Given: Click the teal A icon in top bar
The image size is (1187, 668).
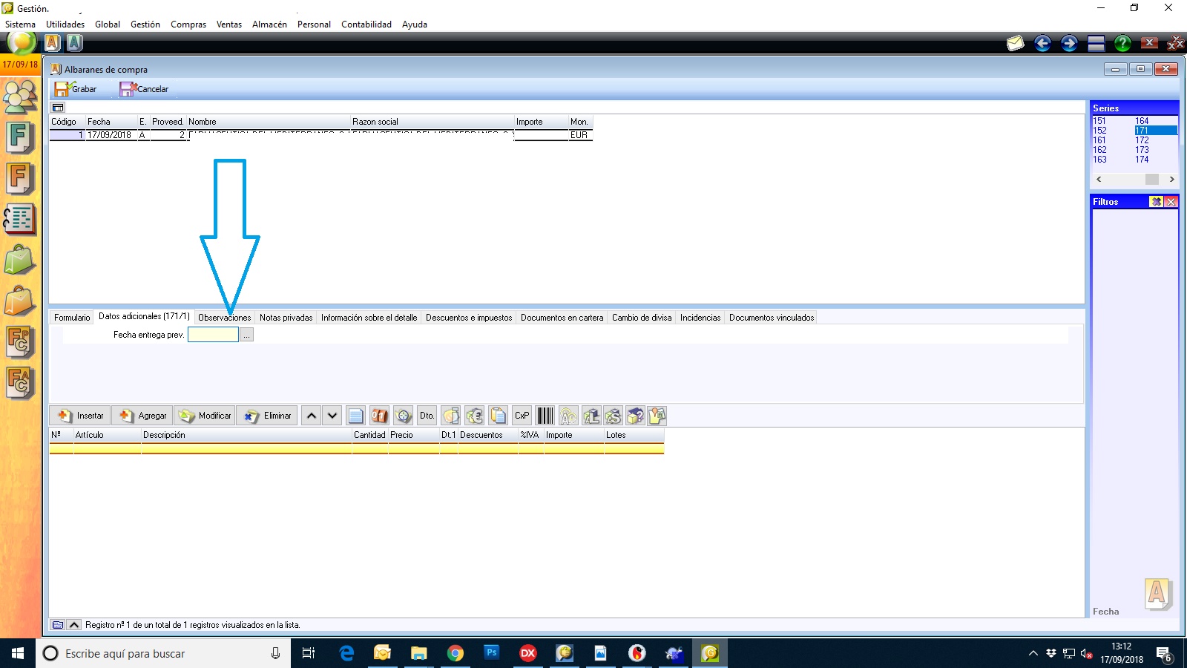Looking at the screenshot, I should [x=75, y=43].
